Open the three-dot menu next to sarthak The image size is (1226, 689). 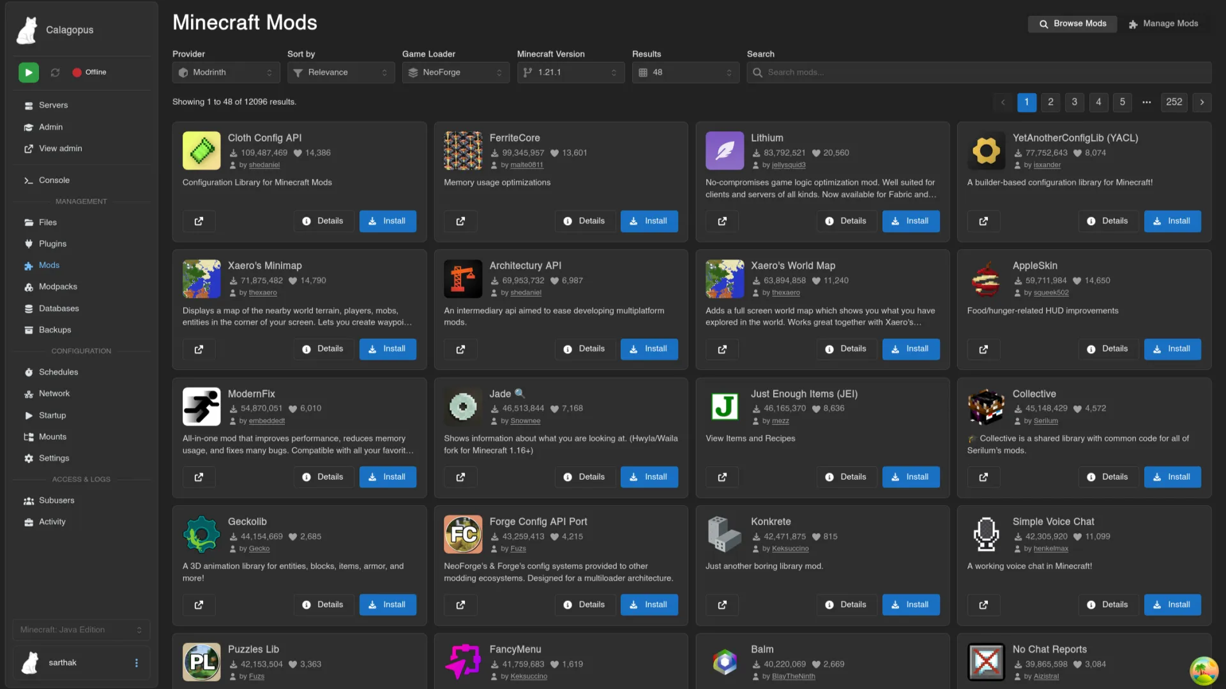click(136, 663)
